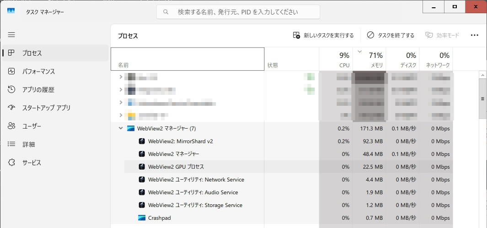Open the Details (詳細) list icon

click(x=12, y=144)
